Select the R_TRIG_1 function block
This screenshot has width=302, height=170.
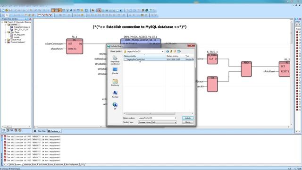click(x=212, y=59)
